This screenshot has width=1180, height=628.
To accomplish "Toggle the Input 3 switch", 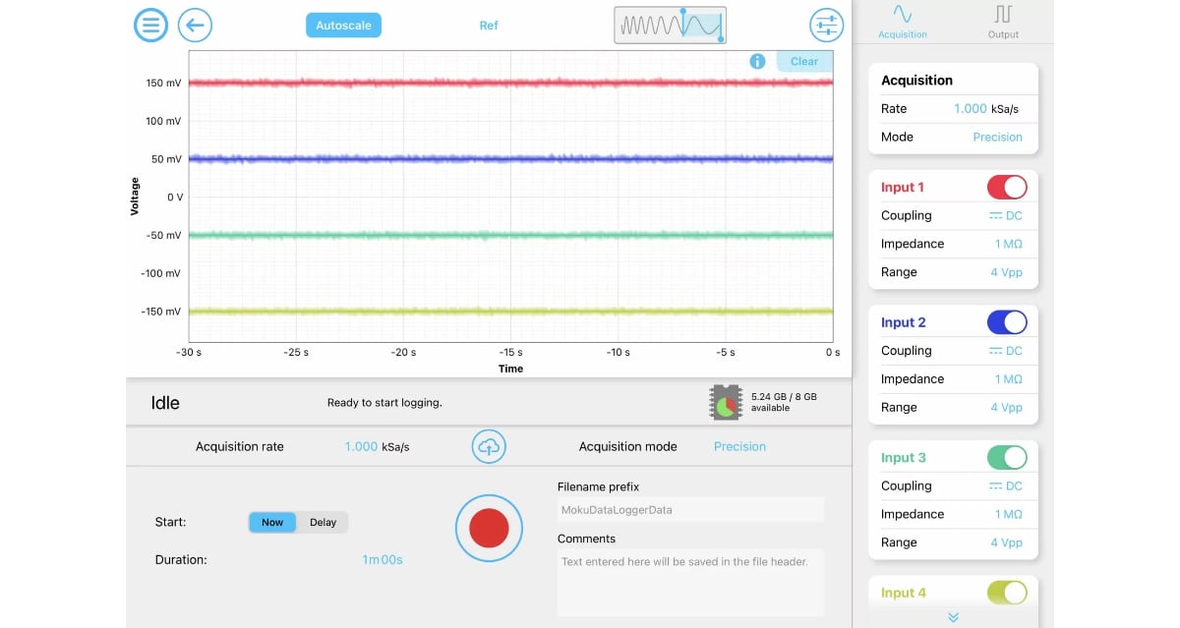I will (1007, 457).
